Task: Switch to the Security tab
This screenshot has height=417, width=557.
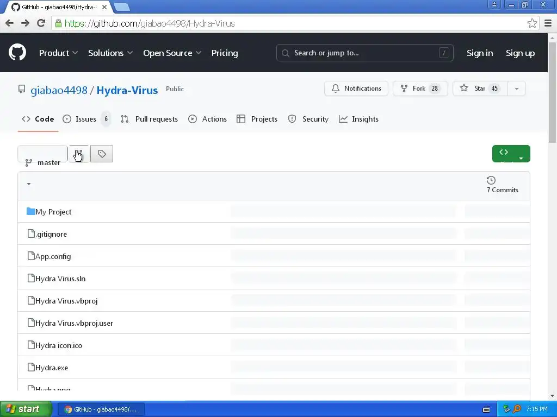Action: click(x=308, y=119)
